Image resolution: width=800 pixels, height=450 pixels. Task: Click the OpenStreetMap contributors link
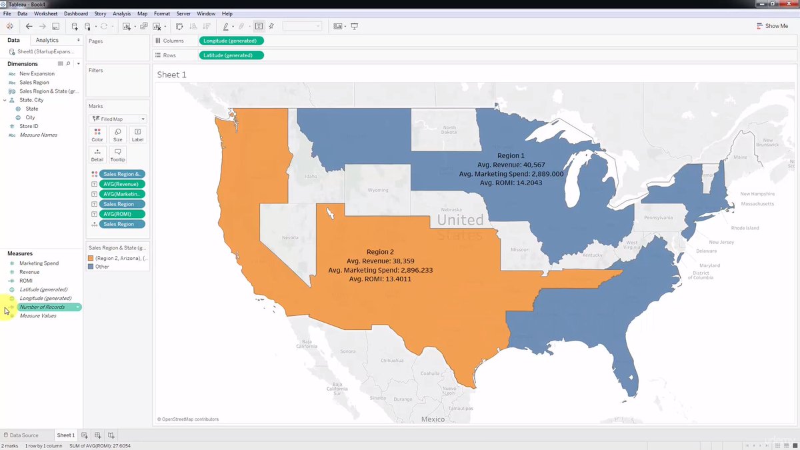pyautogui.click(x=188, y=419)
